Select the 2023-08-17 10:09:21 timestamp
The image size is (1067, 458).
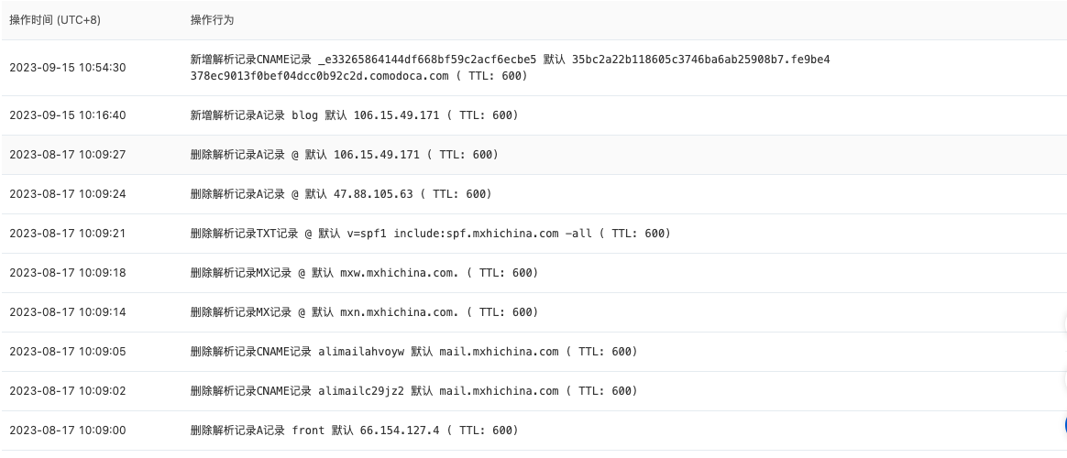click(68, 234)
